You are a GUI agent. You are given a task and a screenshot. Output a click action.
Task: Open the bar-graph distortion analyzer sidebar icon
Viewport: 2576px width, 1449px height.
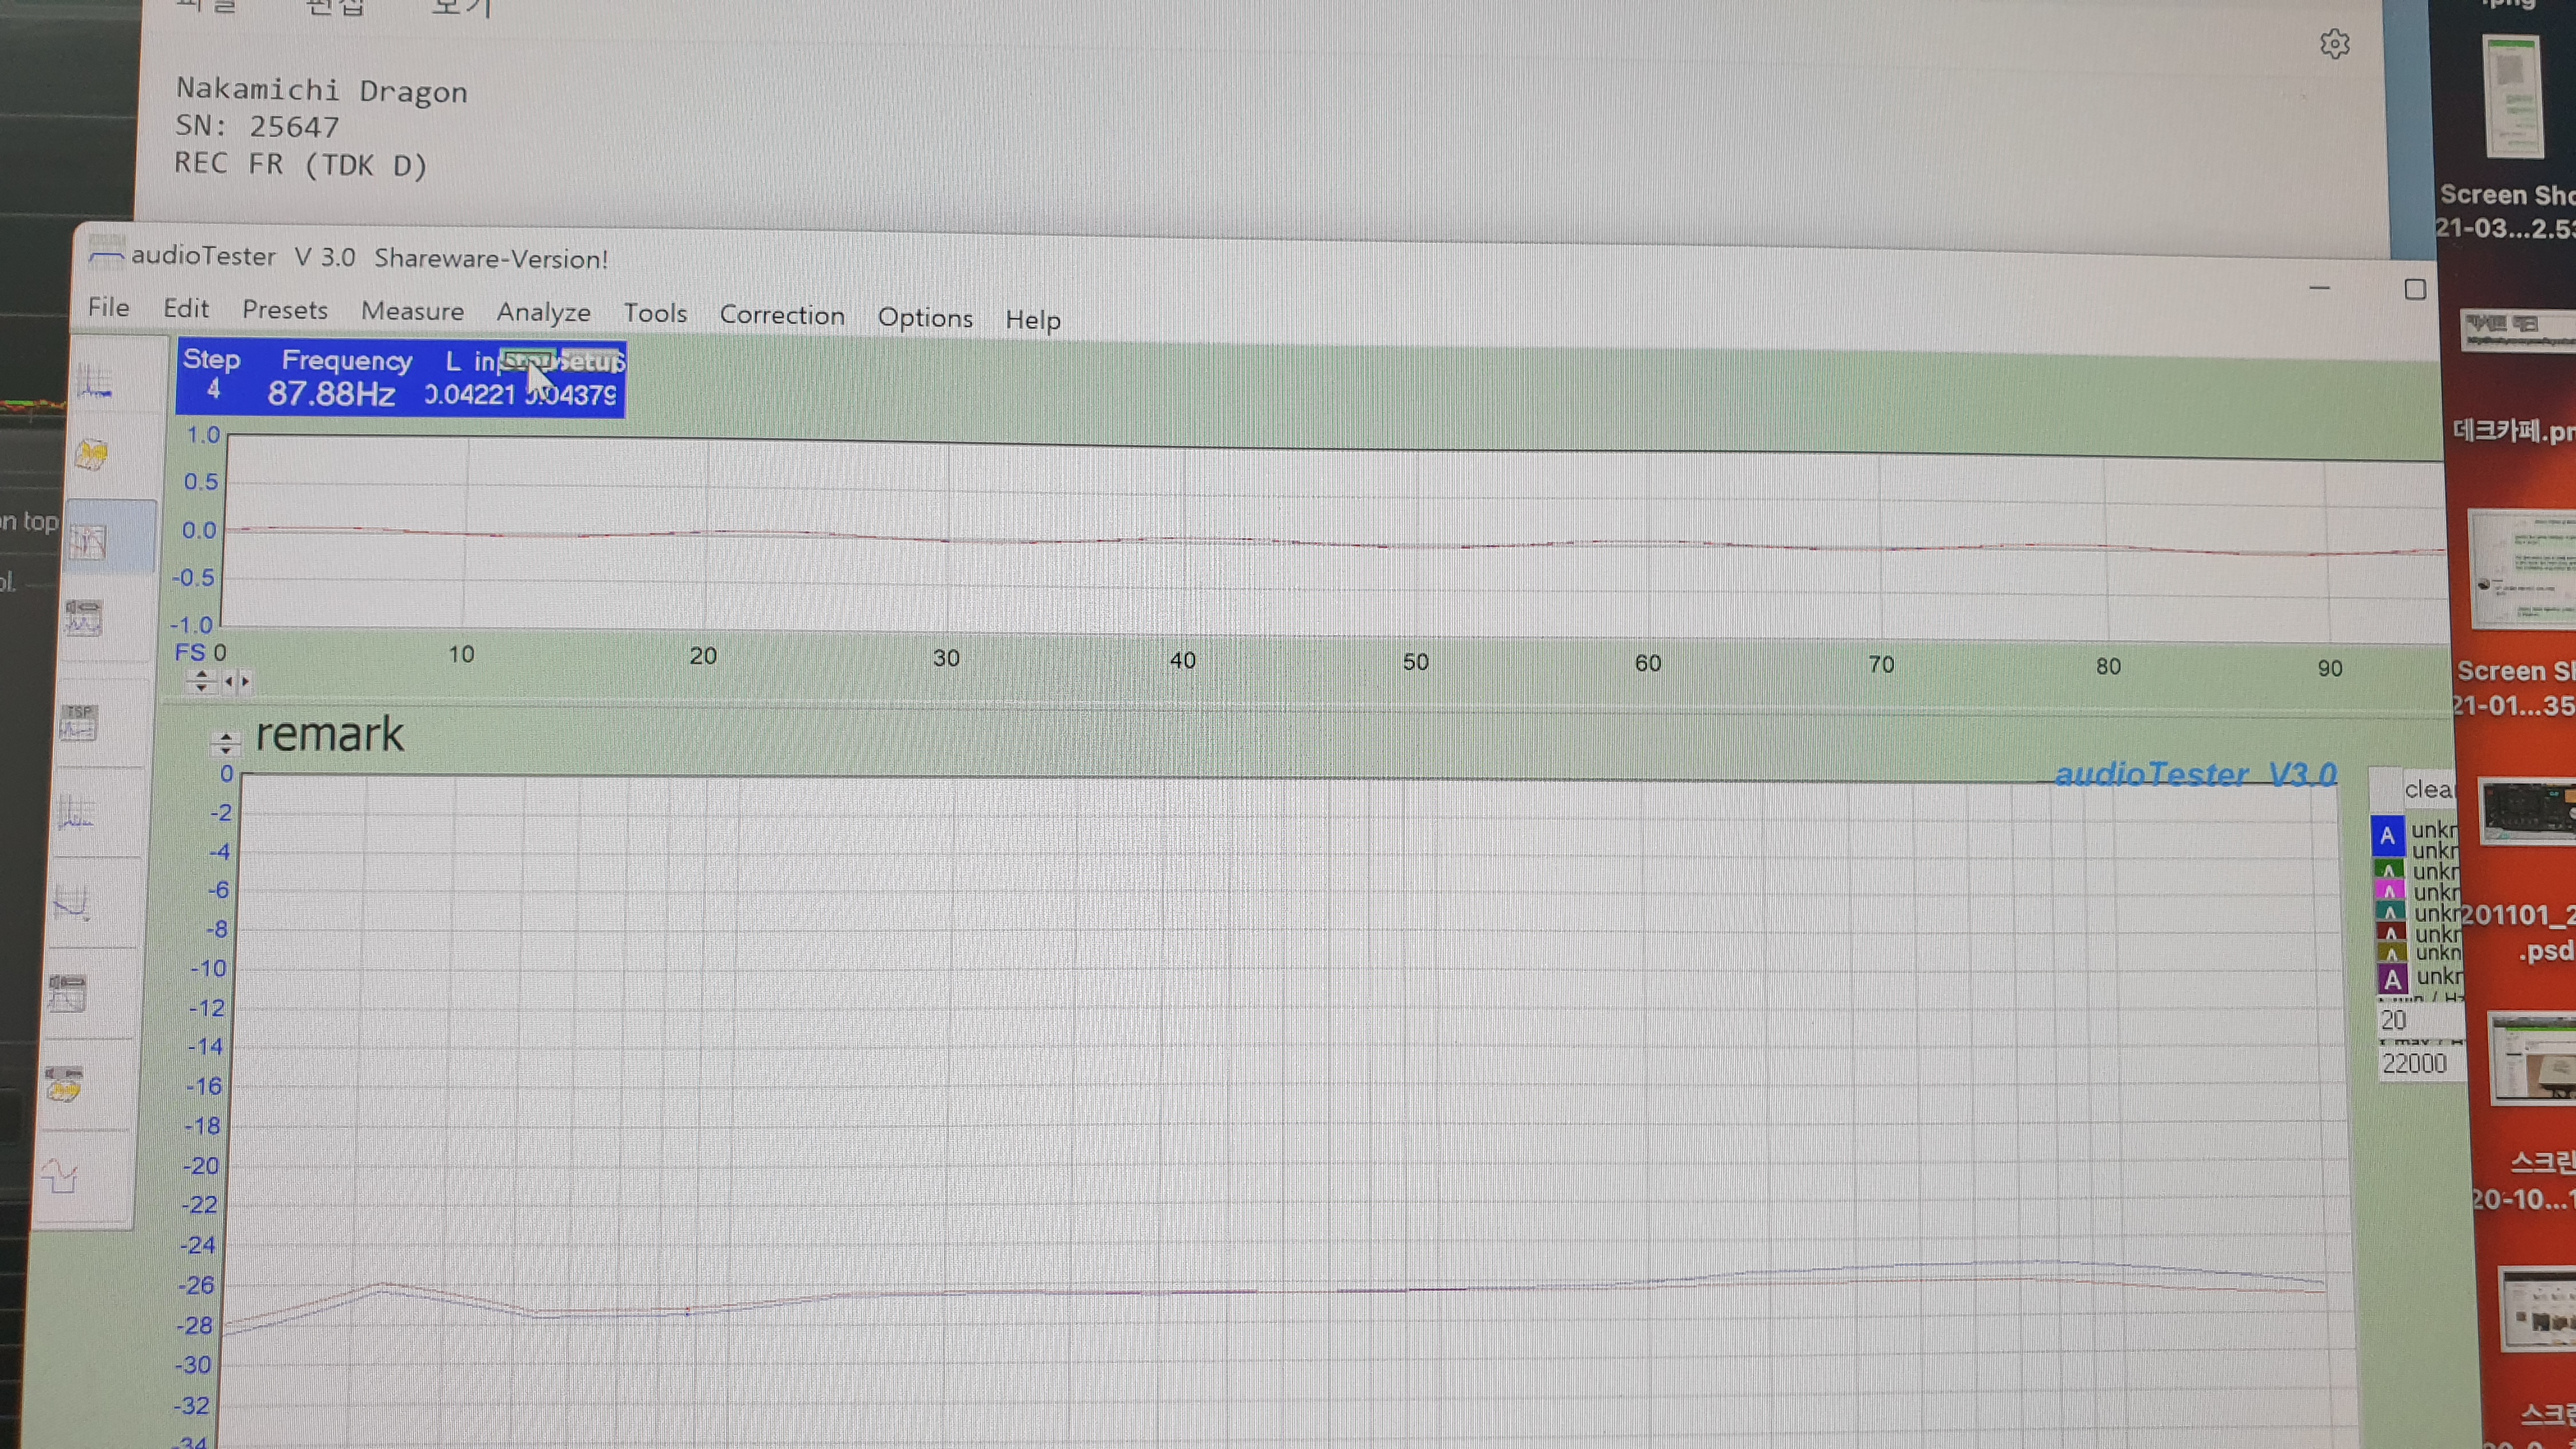point(75,813)
